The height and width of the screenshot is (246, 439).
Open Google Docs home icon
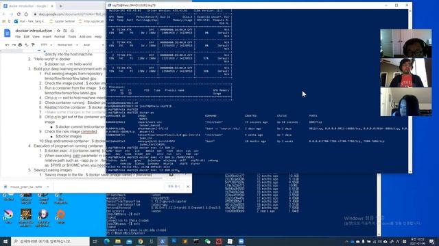click(8, 33)
